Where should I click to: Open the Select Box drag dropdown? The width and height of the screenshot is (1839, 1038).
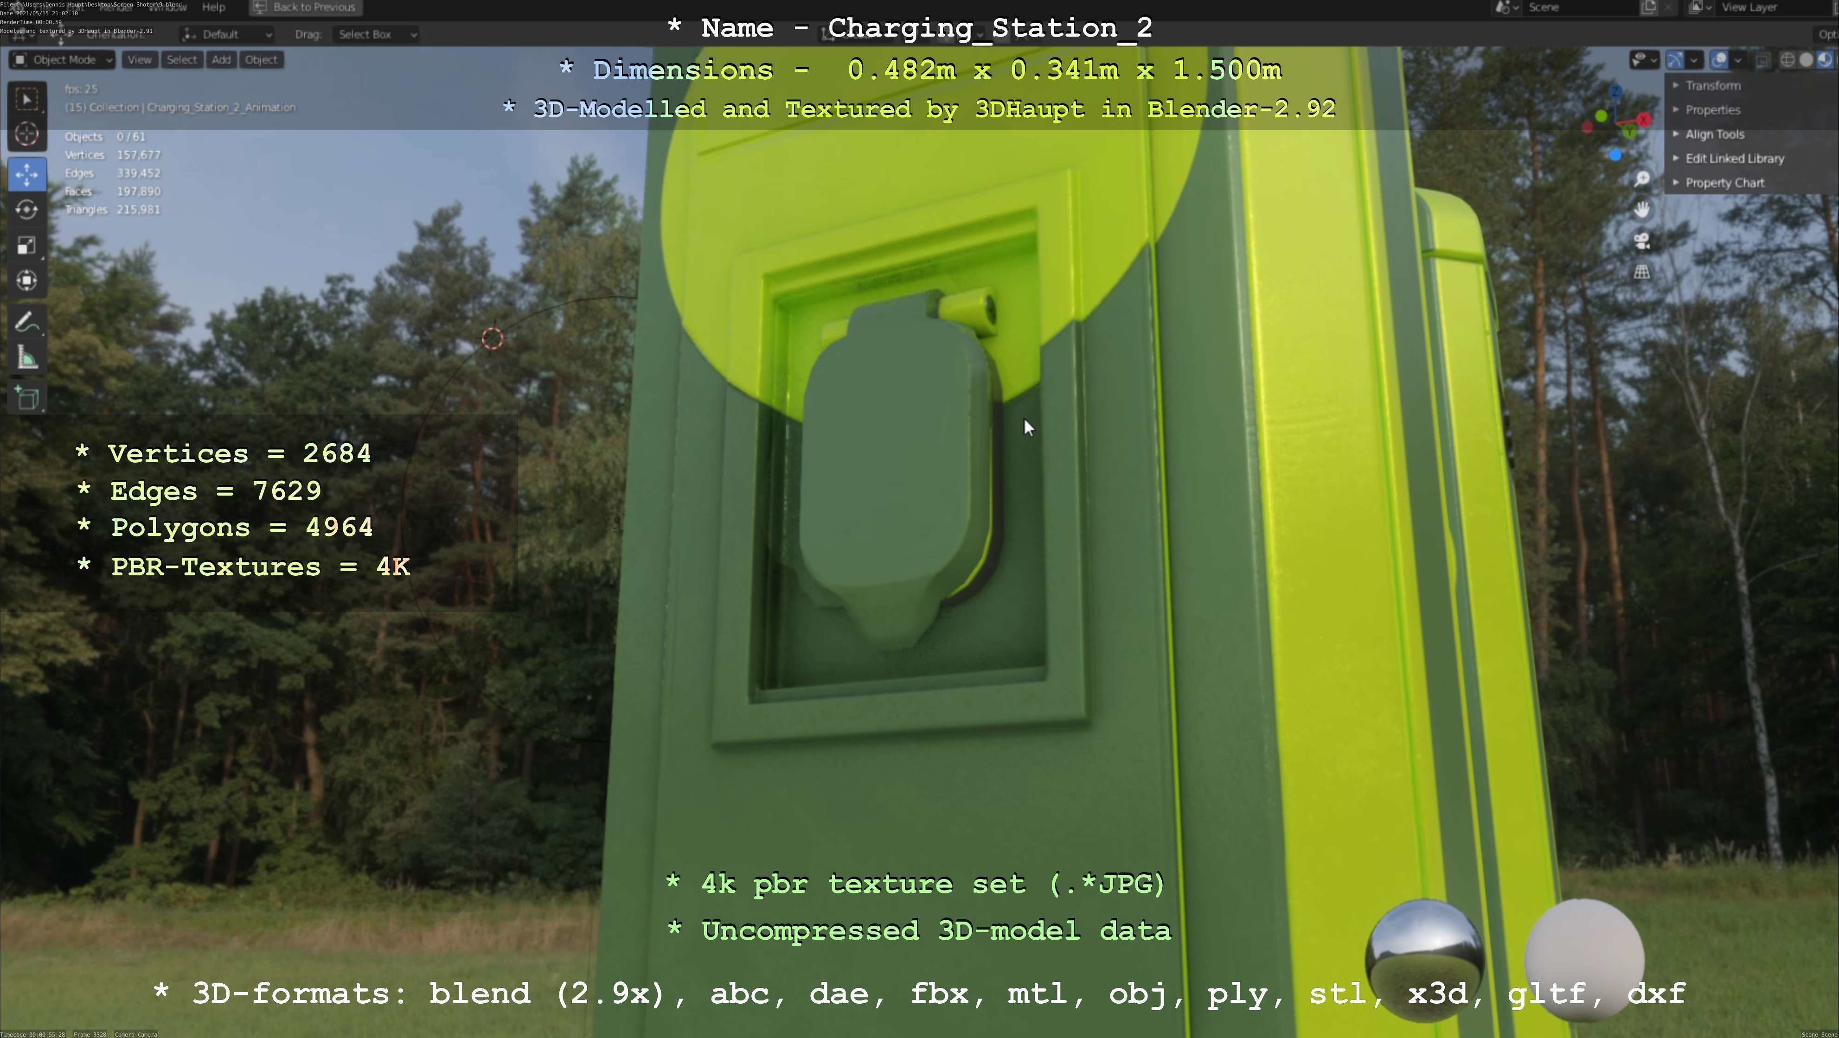376,34
